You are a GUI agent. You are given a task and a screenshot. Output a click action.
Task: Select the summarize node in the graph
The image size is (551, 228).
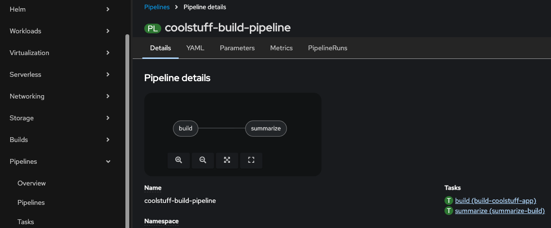[266, 128]
